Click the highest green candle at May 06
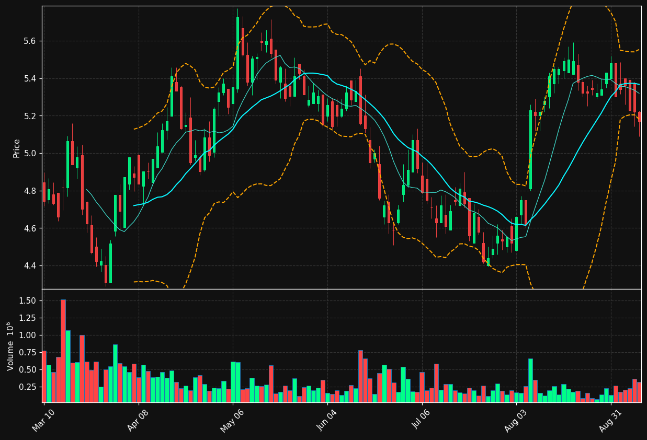Viewport: 647px width, 440px height. (x=237, y=53)
